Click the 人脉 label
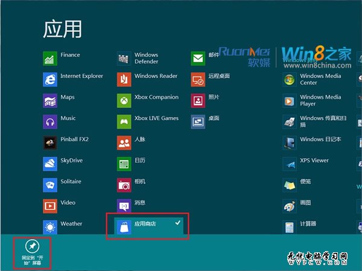Image resolution: width=362 pixels, height=271 pixels. [x=140, y=139]
